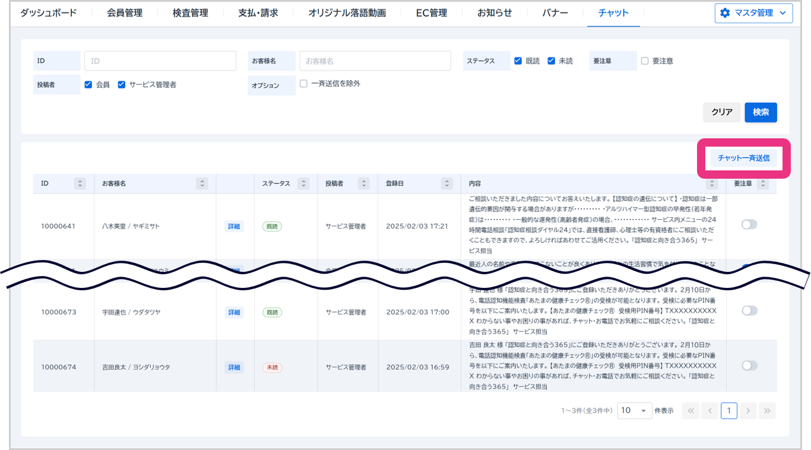Image resolution: width=811 pixels, height=450 pixels.
Task: Sort by the 要注意 column header
Action: click(763, 183)
